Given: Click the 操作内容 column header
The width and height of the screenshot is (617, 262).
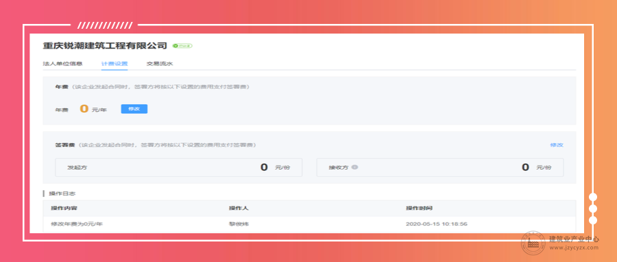Looking at the screenshot, I should point(64,208).
